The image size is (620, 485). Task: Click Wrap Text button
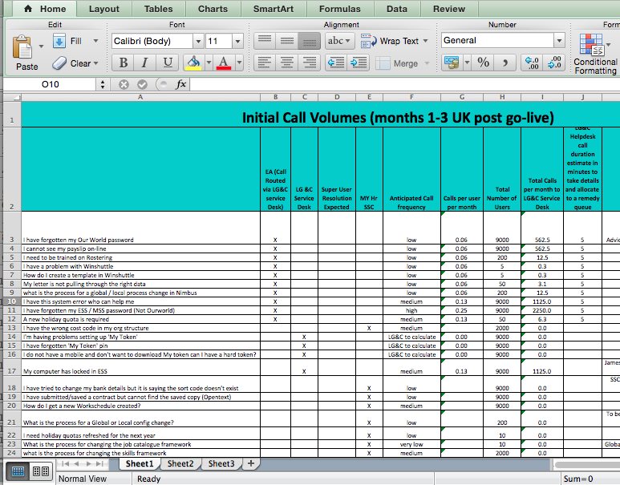390,41
